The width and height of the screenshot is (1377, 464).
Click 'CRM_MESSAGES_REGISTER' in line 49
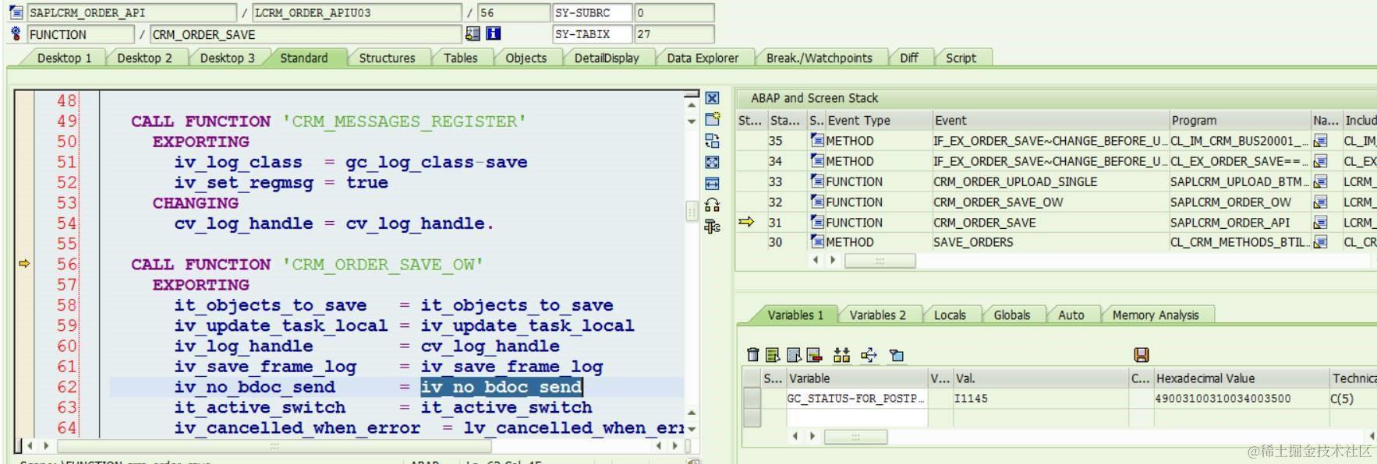tap(404, 121)
